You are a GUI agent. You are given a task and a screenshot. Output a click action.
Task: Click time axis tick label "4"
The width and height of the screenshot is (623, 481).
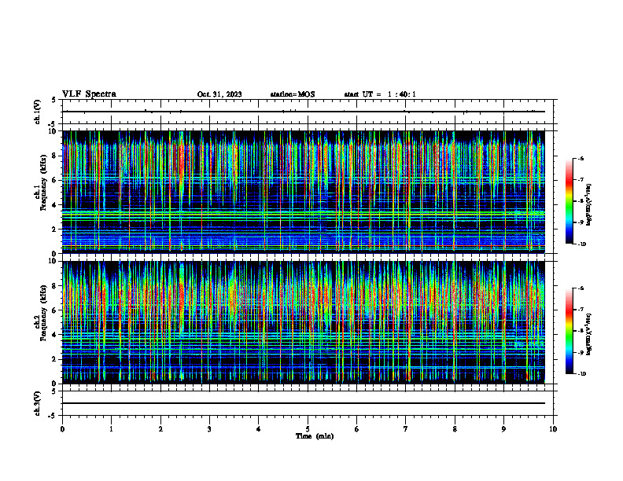point(259,429)
